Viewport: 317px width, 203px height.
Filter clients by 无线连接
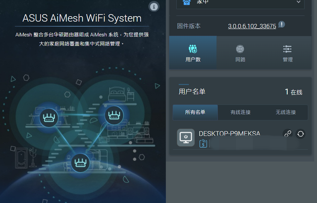(x=285, y=112)
